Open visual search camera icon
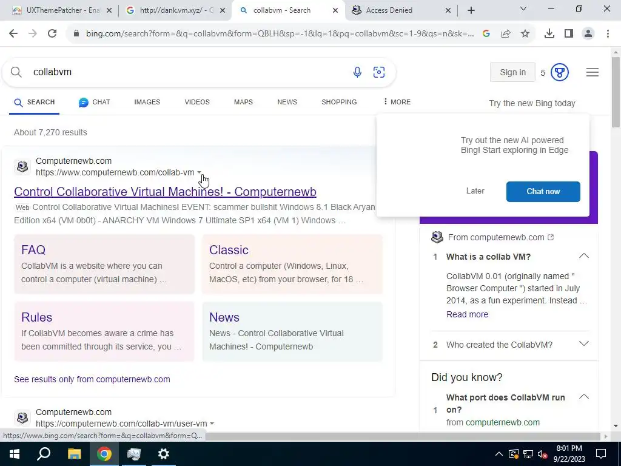Image resolution: width=621 pixels, height=466 pixels. pyautogui.click(x=379, y=72)
